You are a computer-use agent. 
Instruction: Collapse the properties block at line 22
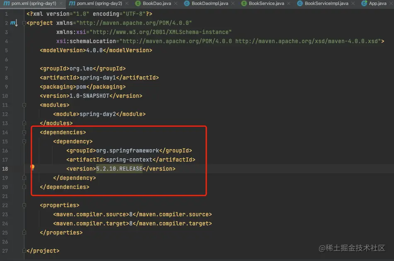tap(24, 205)
